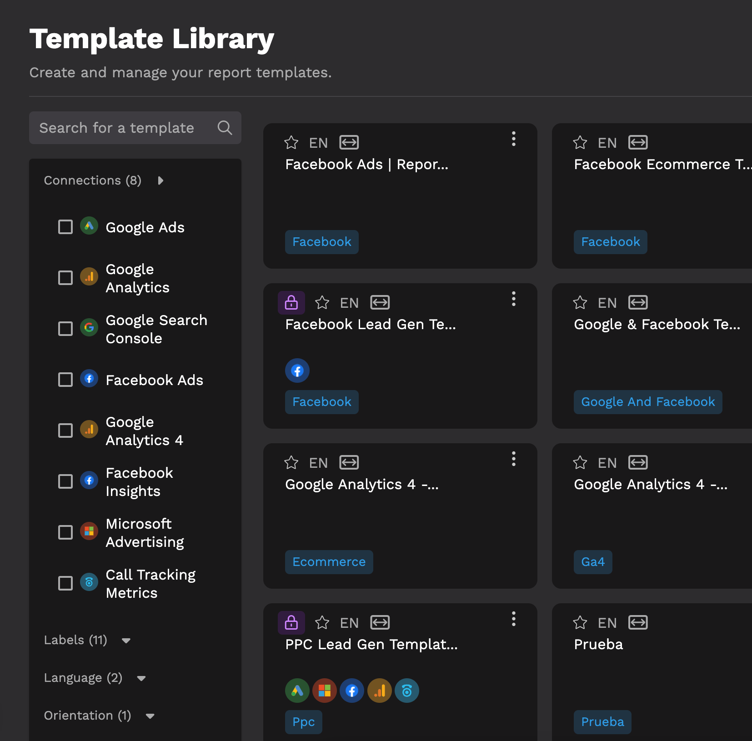
Task: Open the Prueba template title
Action: coord(598,644)
